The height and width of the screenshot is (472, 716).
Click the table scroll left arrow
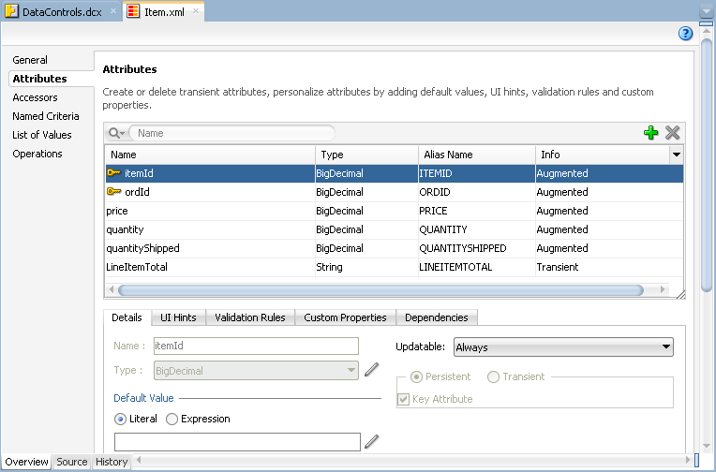tap(111, 289)
